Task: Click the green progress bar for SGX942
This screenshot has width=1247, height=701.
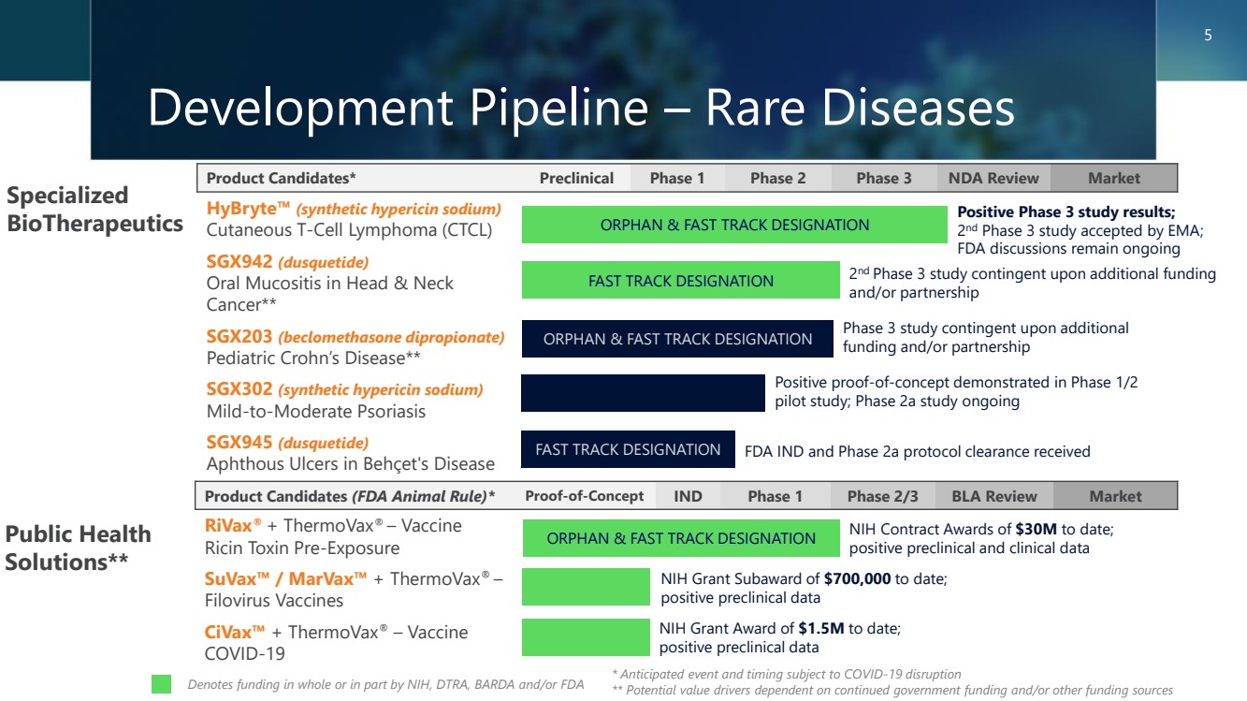Action: (x=680, y=281)
